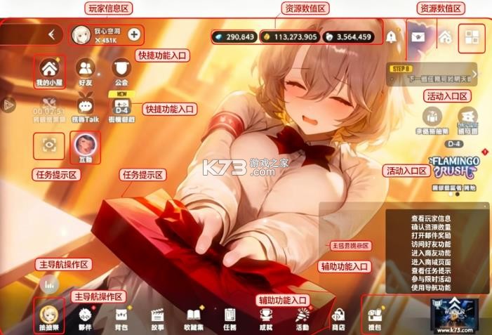Tap the play triangle on left edge

click(x=8, y=105)
